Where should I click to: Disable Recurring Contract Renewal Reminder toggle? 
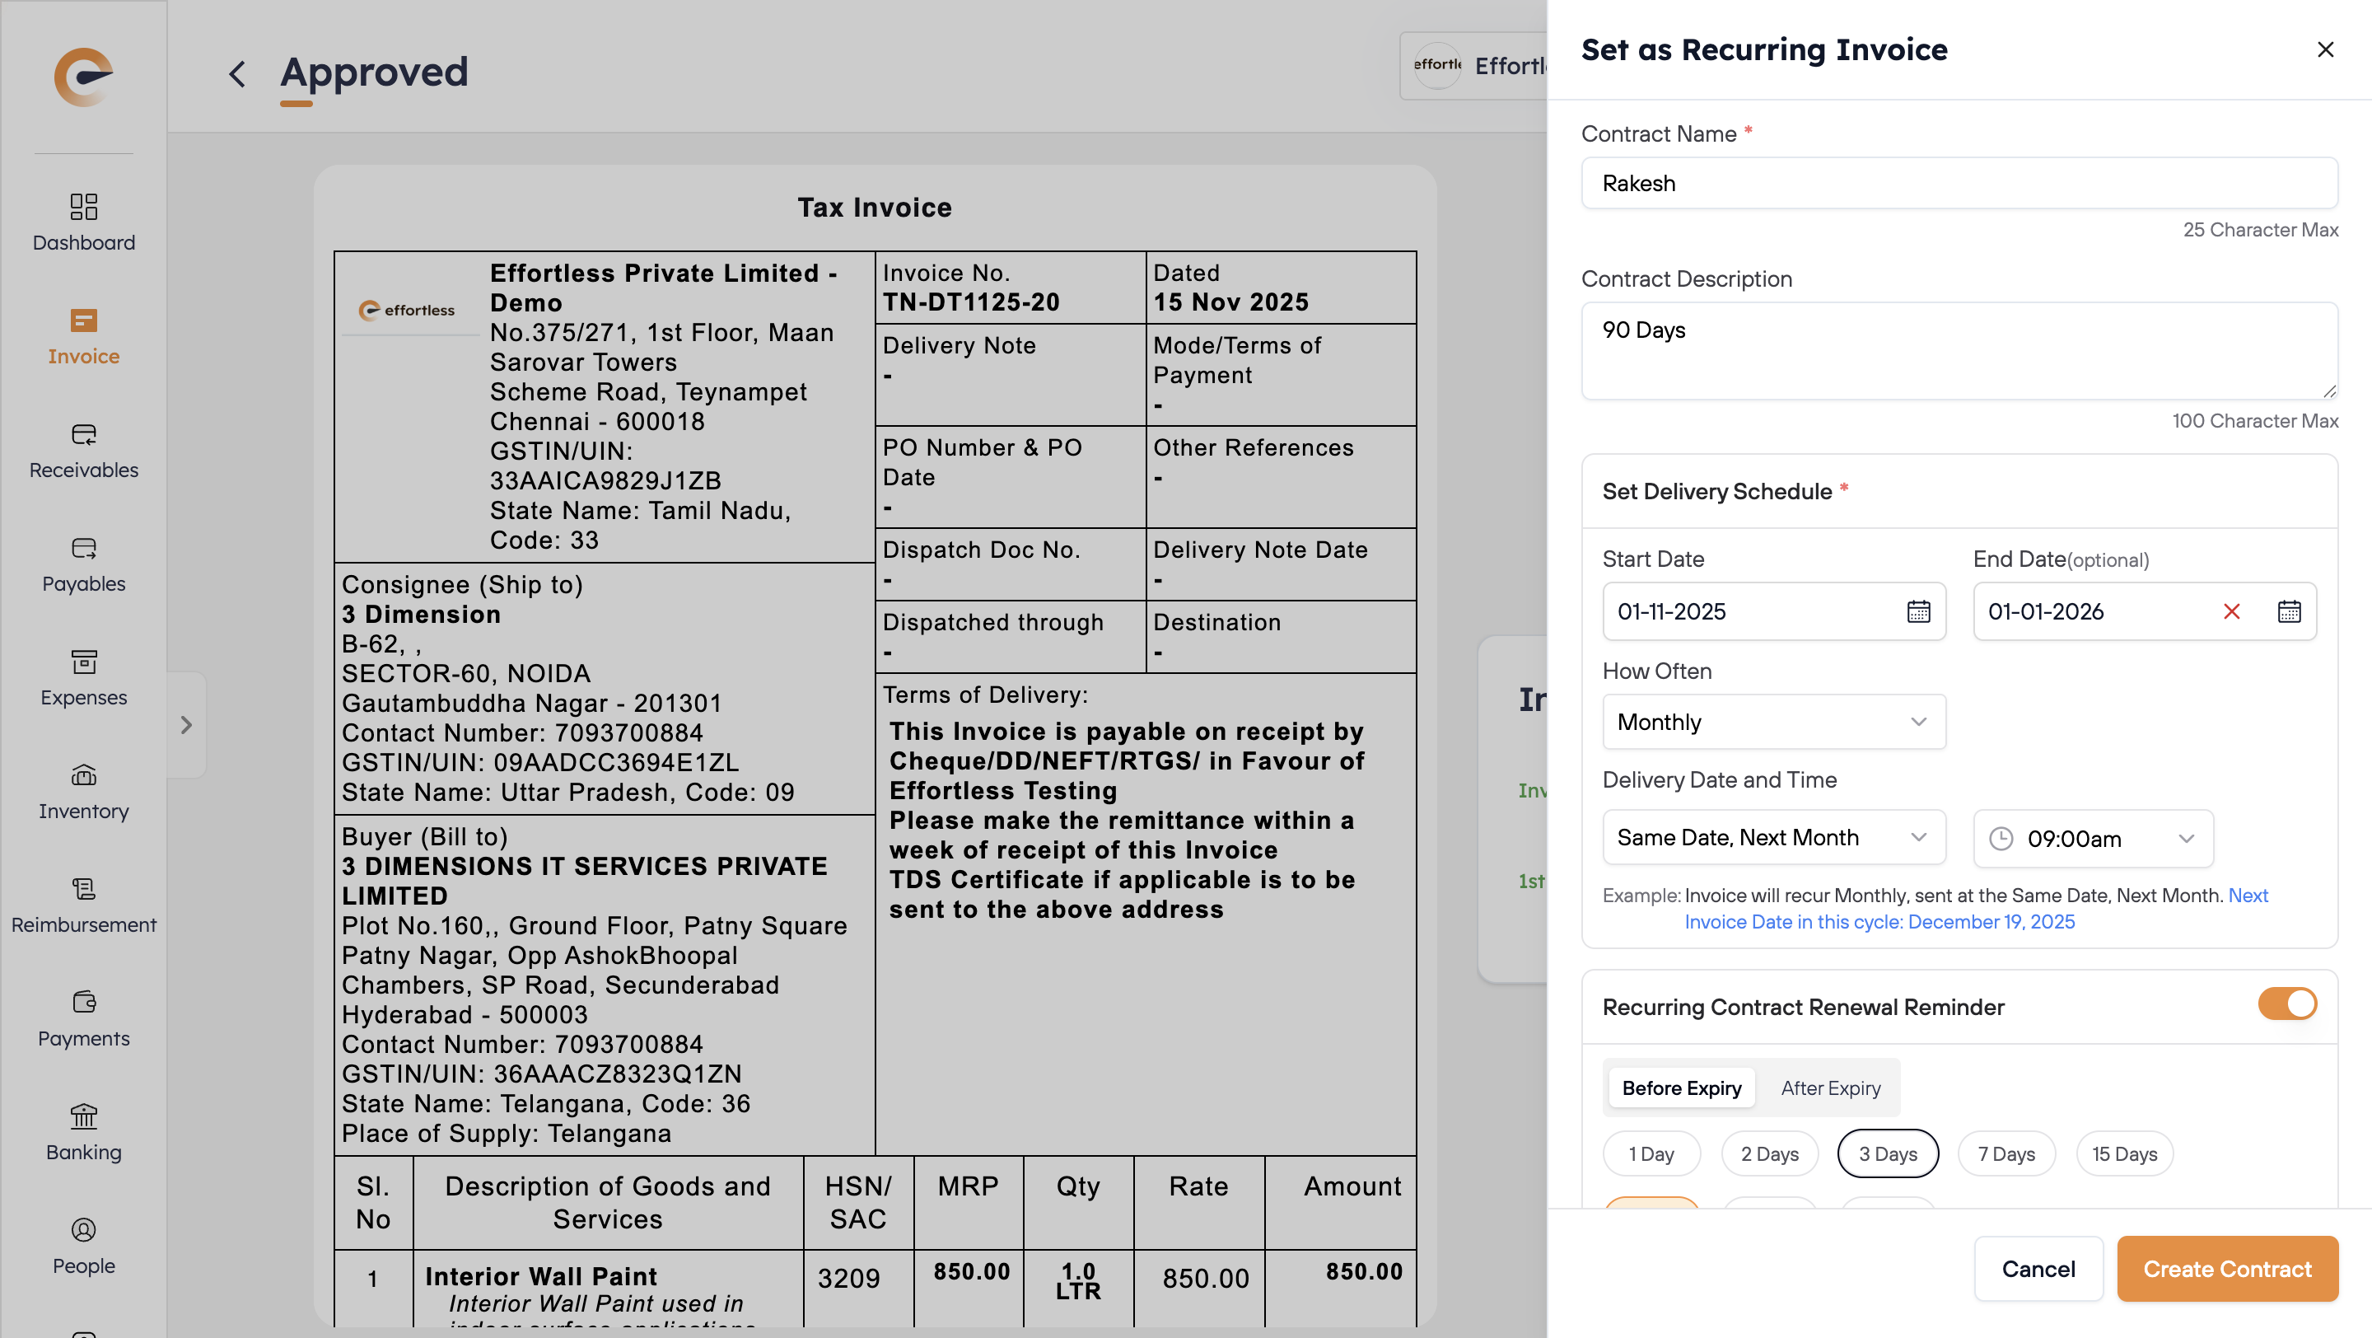(2286, 1003)
